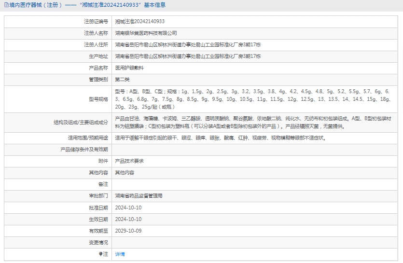
Task: Click the document icon before the page title
Action: 6,5
